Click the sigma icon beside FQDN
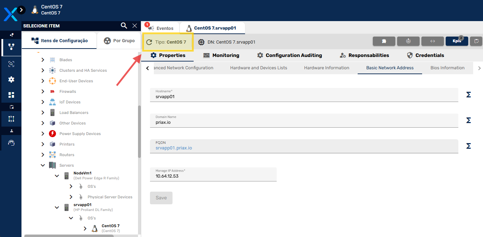 coord(469,146)
